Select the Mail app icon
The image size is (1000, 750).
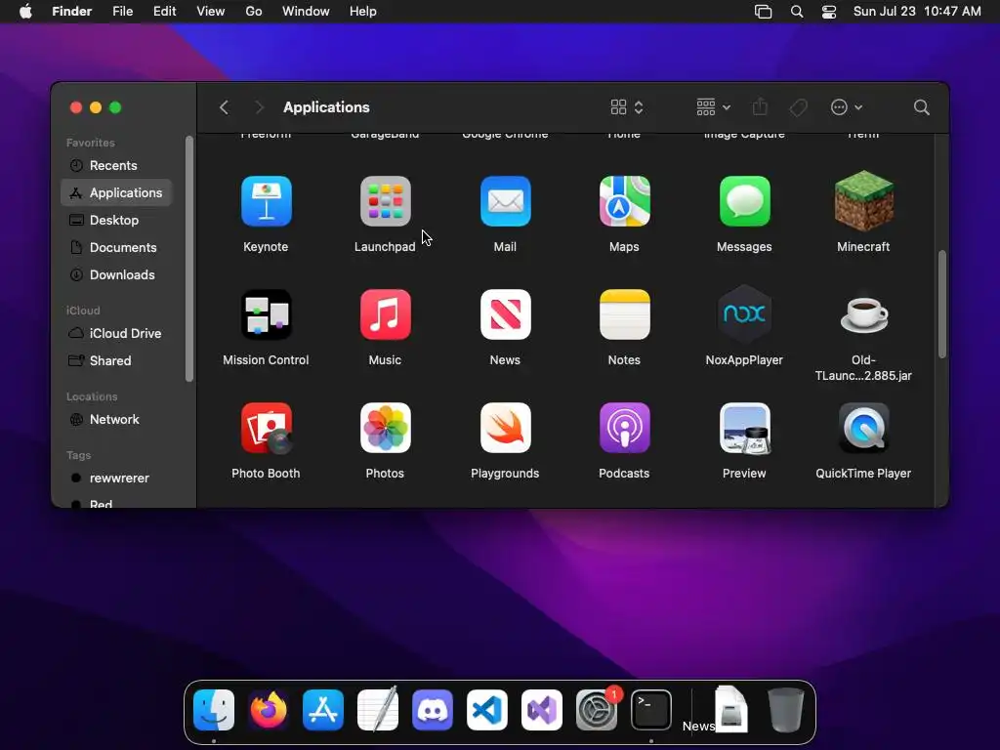505,201
